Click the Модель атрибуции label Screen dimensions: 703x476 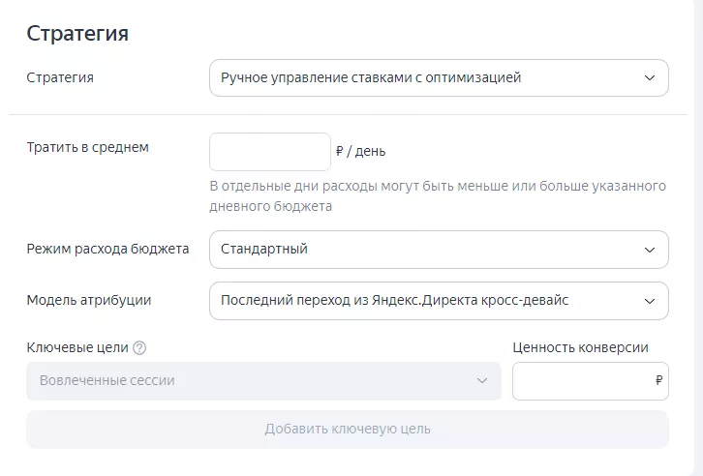point(89,300)
